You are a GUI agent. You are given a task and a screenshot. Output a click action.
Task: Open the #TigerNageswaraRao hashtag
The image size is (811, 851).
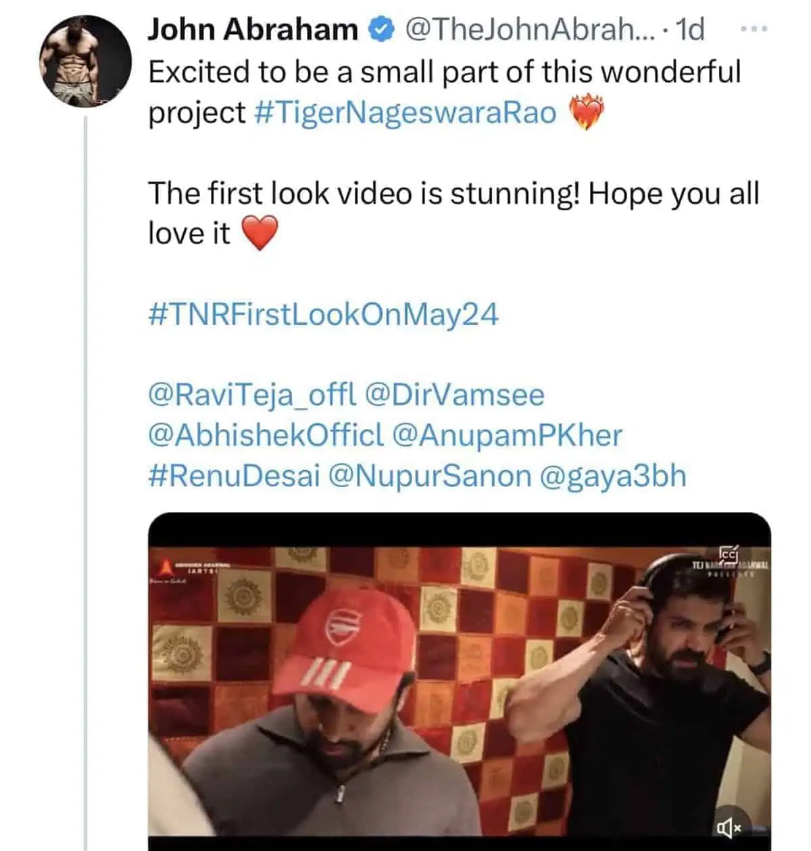click(406, 112)
